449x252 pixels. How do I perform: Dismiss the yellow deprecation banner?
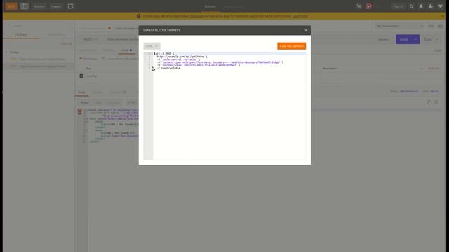click(x=443, y=16)
